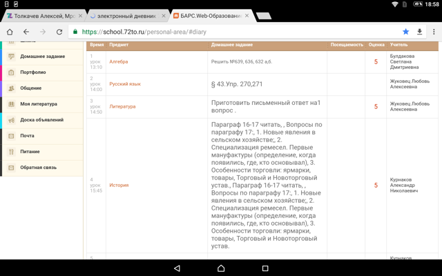442x276 pixels.
Task: Open the browser three-dot menu
Action: (x=434, y=32)
